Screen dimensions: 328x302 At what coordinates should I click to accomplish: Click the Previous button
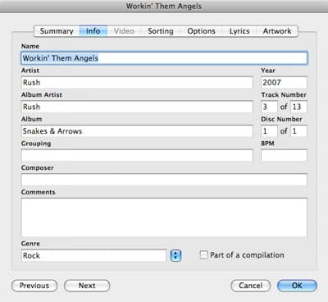click(x=34, y=286)
